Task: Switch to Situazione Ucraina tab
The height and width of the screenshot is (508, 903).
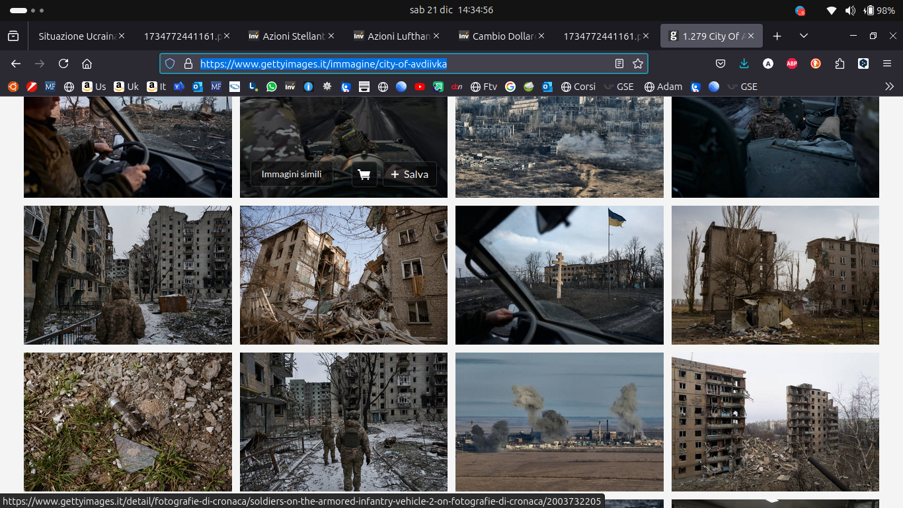Action: click(x=77, y=36)
